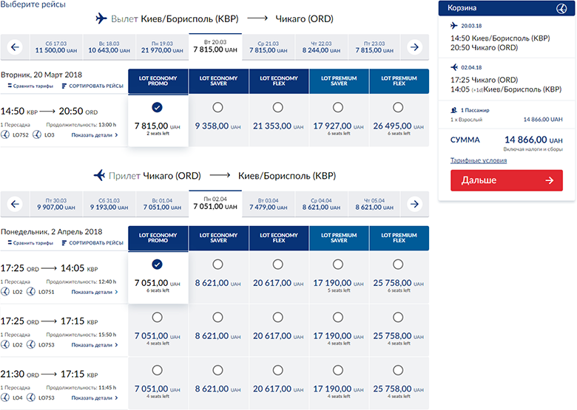This screenshot has width=577, height=410.
Task: Click left arrow in return date carousel
Action: pos(14,203)
